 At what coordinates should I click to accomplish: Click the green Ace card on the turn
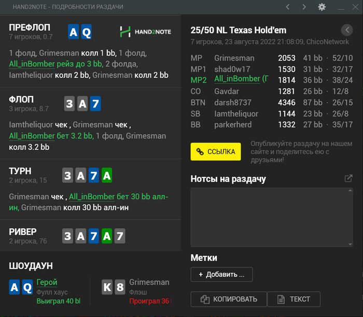pos(106,175)
